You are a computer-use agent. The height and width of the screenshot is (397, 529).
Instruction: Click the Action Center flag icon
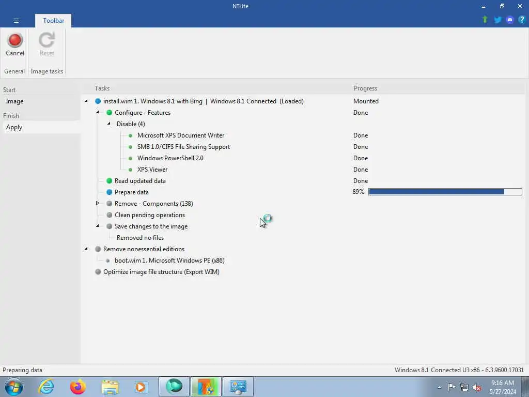point(452,387)
